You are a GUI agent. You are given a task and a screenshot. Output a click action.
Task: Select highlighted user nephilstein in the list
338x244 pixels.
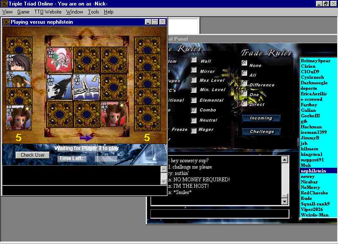(x=318, y=171)
